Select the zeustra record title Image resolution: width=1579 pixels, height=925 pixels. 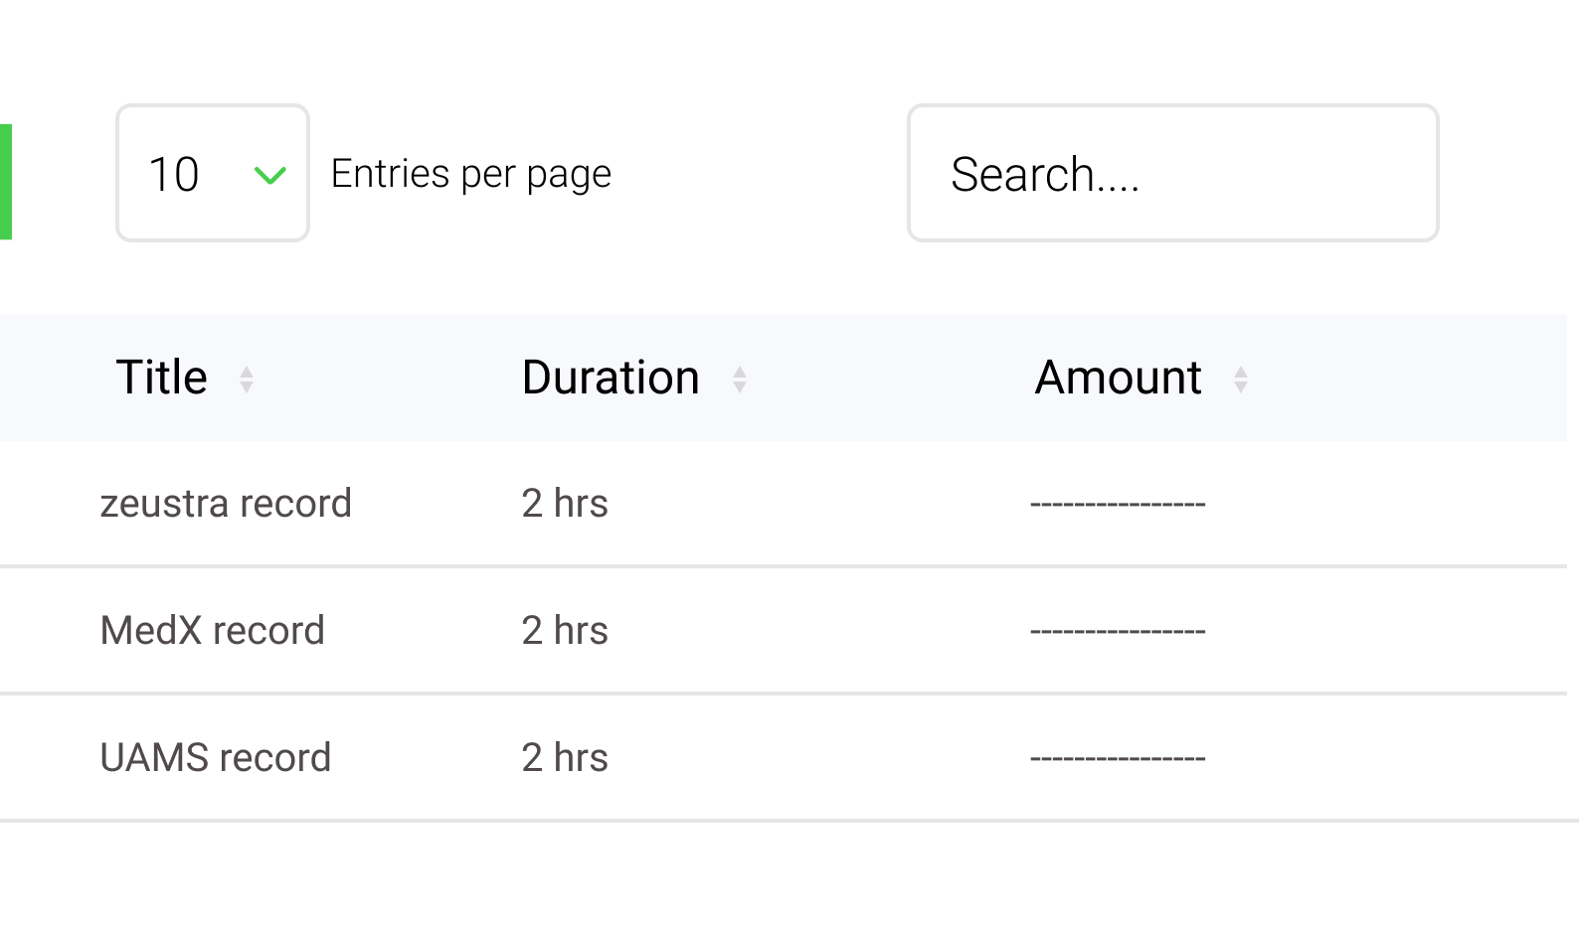[226, 504]
